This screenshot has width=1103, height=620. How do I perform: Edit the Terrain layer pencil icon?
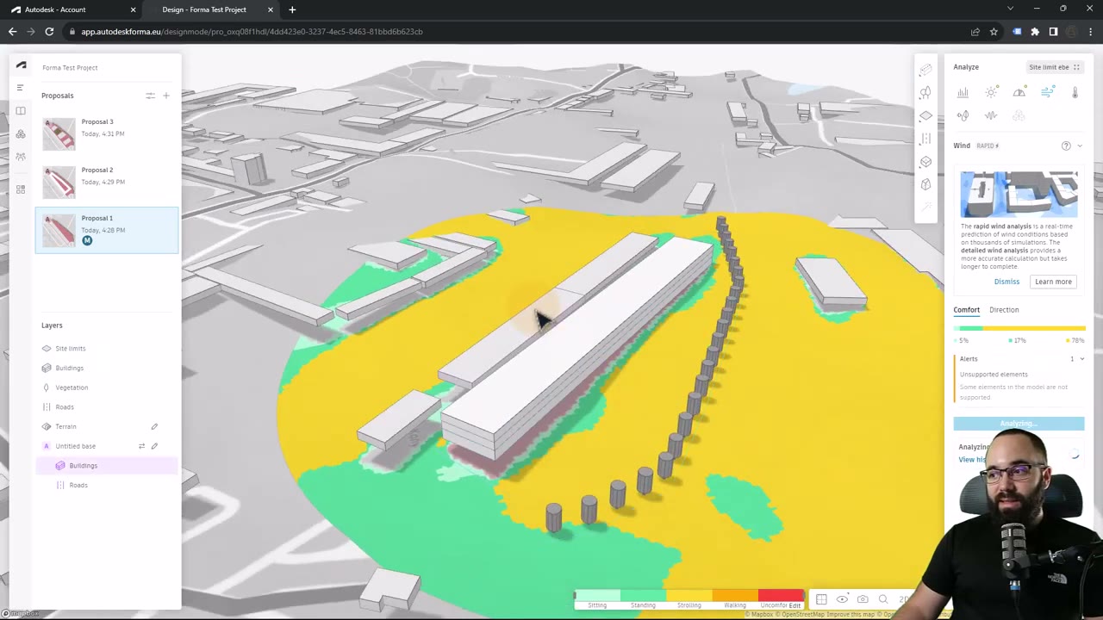154,426
